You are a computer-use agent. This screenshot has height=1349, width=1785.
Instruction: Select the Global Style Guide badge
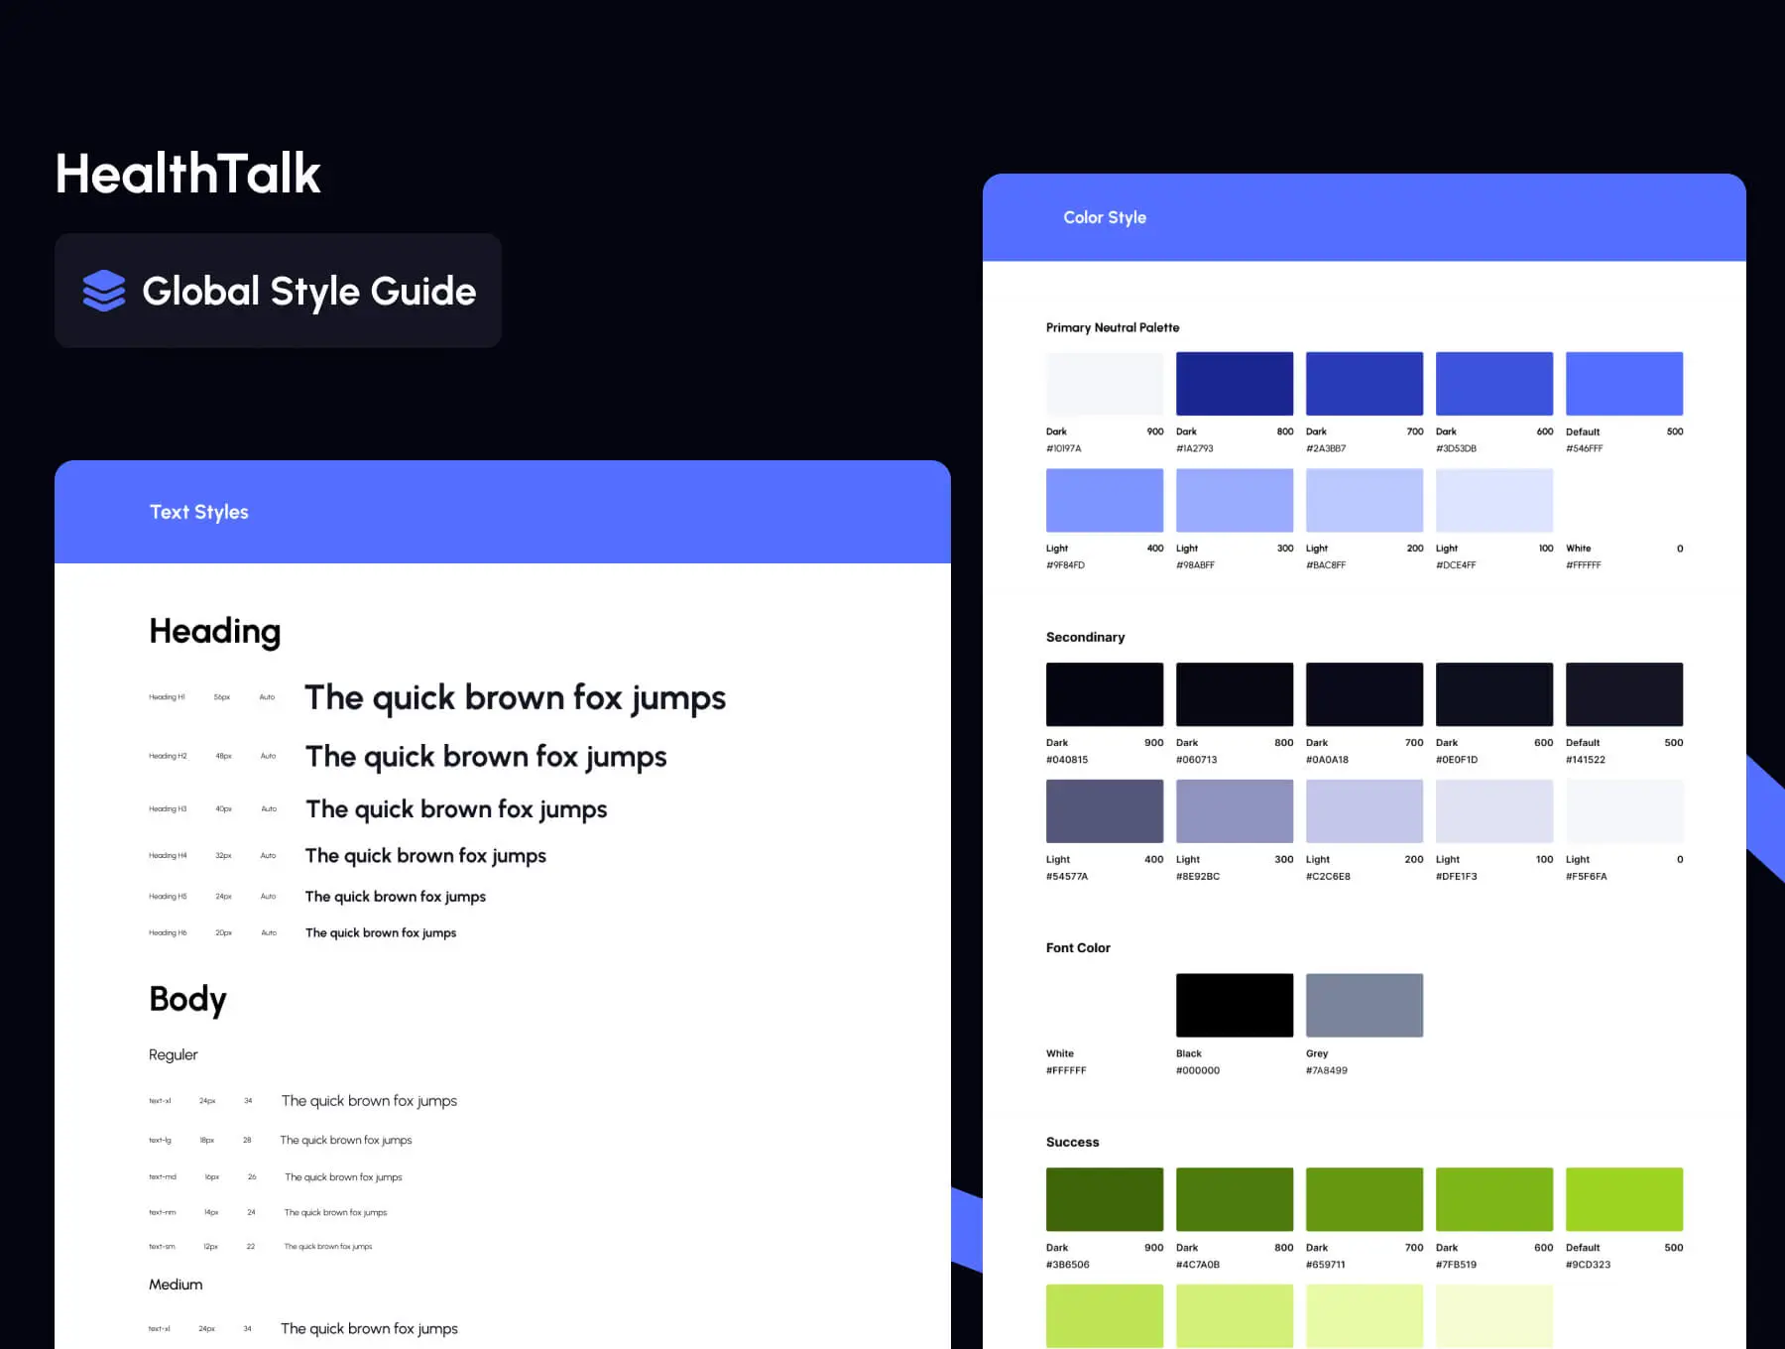(x=278, y=291)
